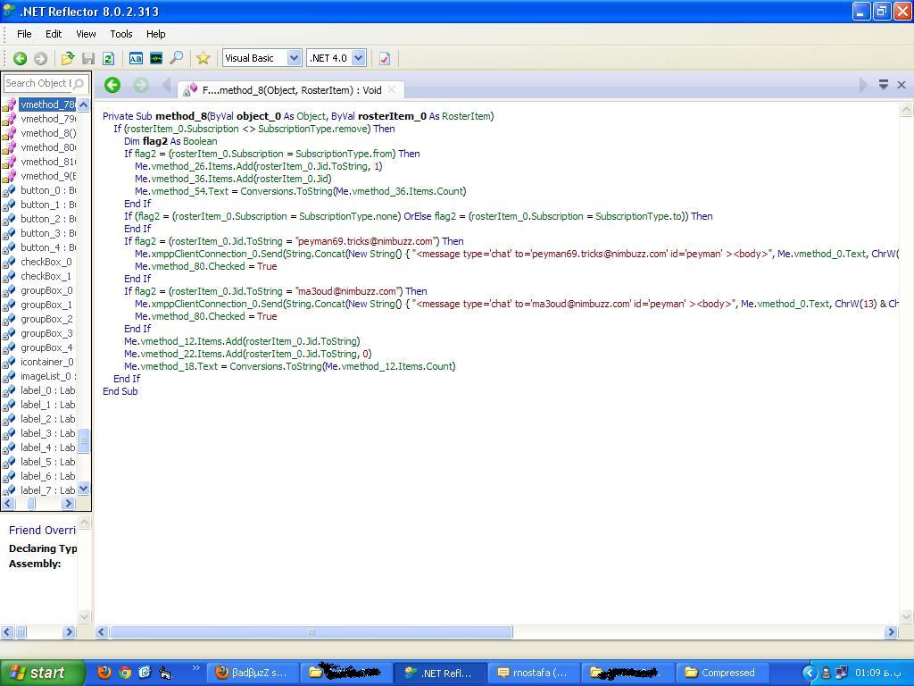Open the Help menu
914x686 pixels.
click(155, 34)
